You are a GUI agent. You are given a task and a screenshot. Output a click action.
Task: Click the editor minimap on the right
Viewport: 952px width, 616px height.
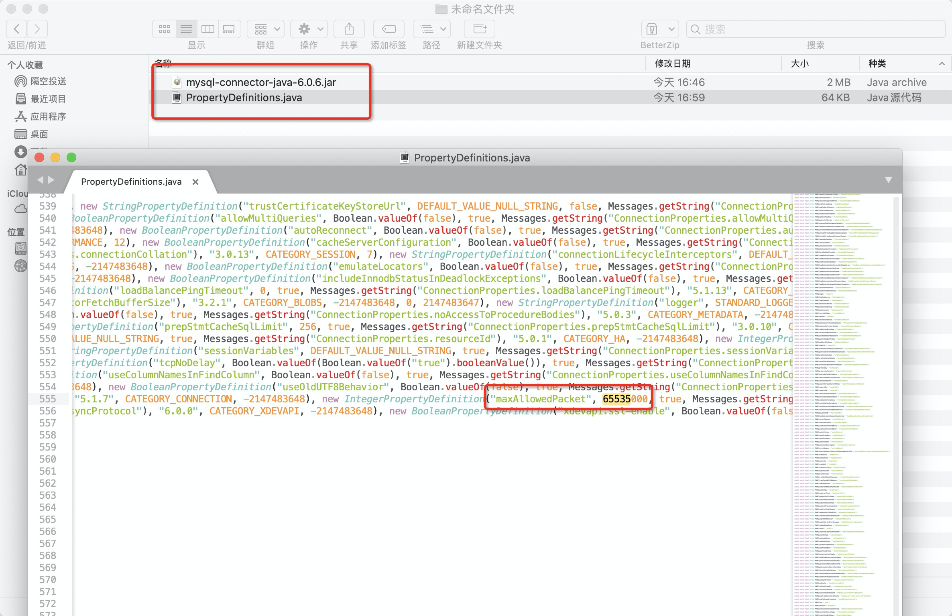pos(843,405)
